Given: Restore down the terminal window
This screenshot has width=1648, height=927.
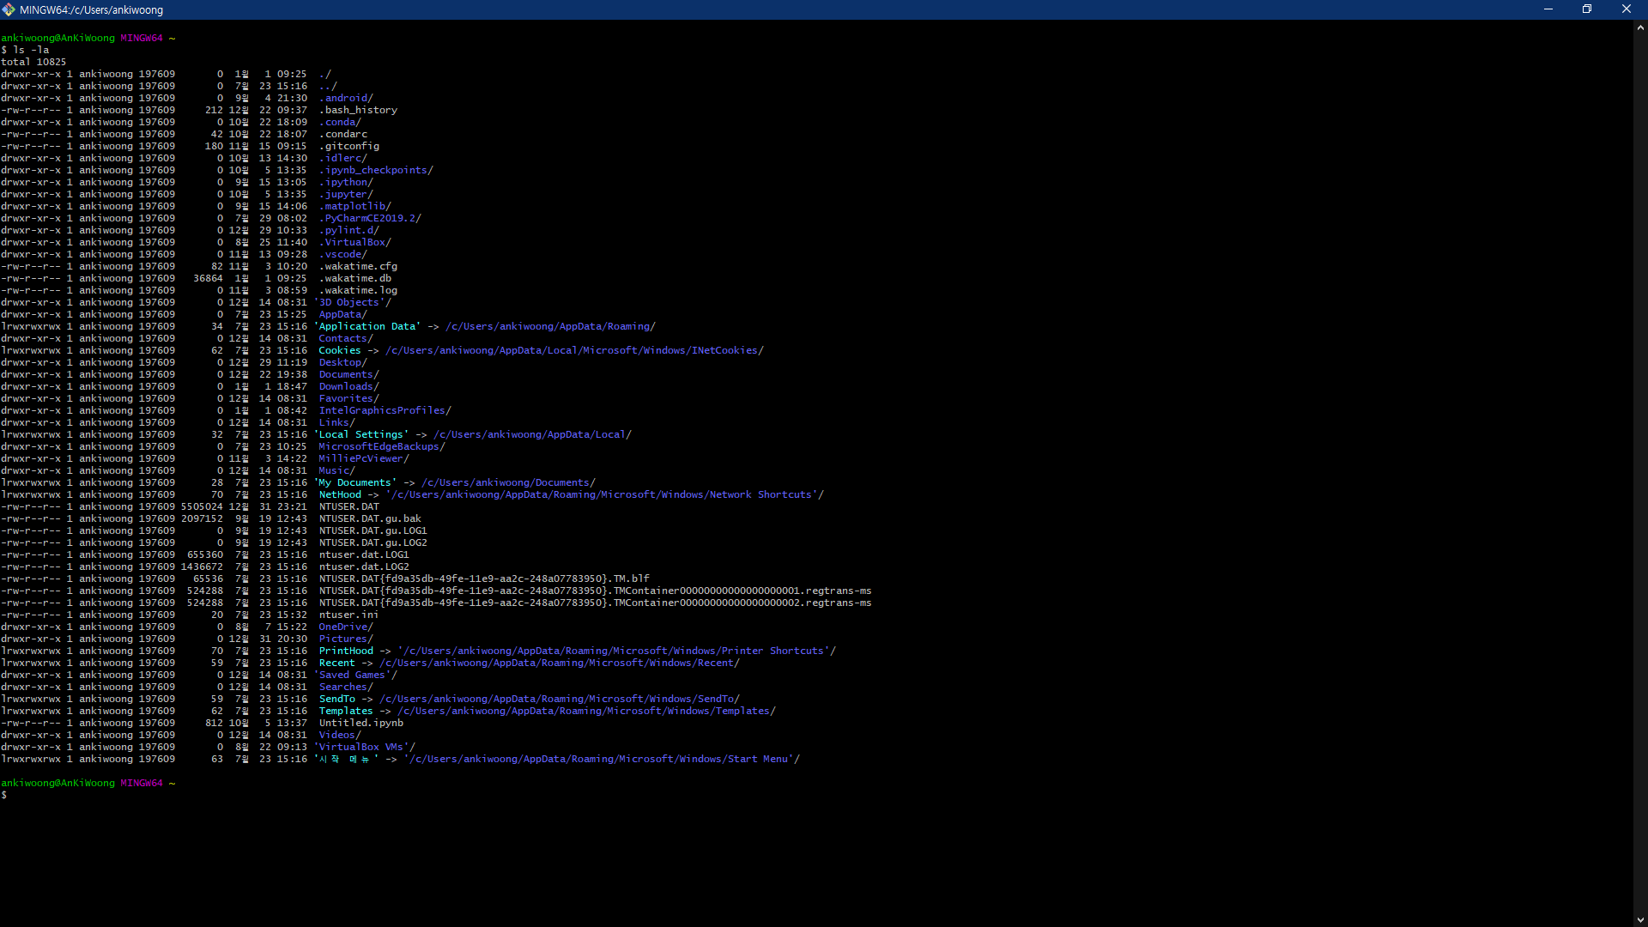Looking at the screenshot, I should point(1587,9).
